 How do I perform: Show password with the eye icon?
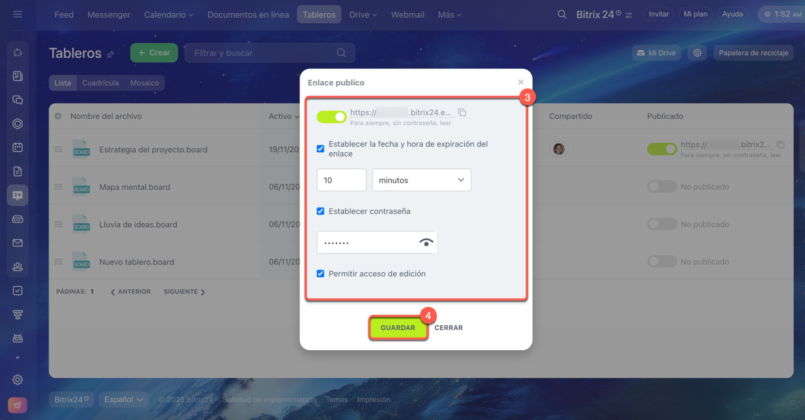pos(426,243)
